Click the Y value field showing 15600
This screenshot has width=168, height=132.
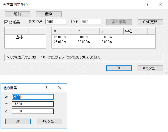[33, 104]
